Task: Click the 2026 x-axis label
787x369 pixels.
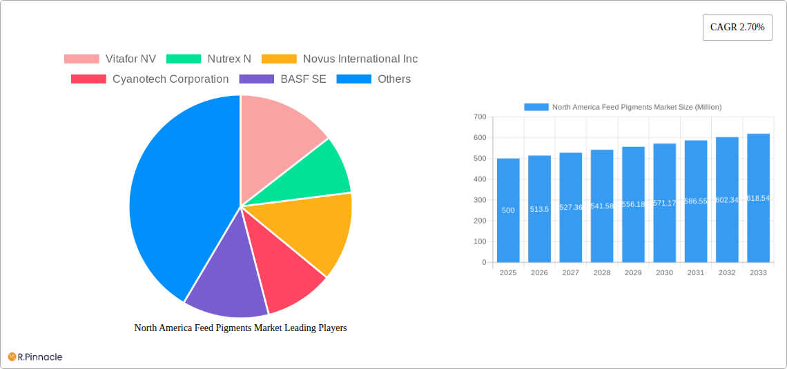Action: pyautogui.click(x=540, y=272)
